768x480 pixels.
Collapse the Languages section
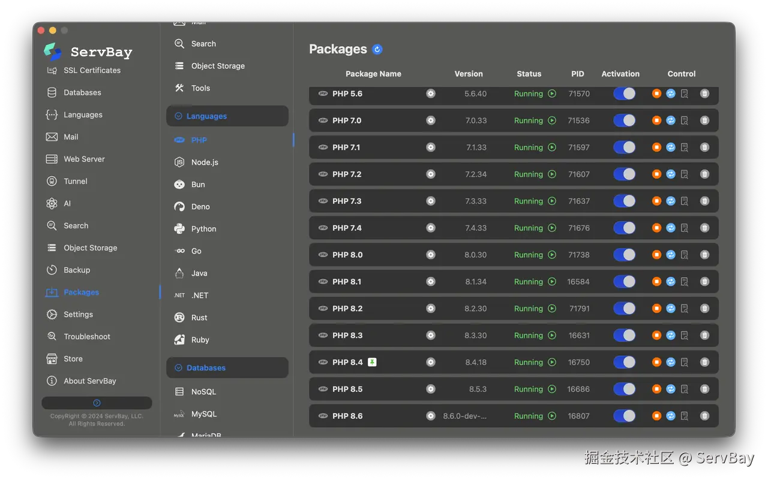227,116
